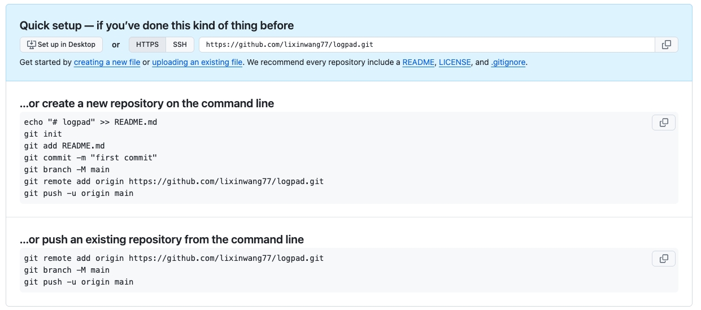Select the HTTPS protocol option
Screen dimensions: 701x310
[x=147, y=45]
